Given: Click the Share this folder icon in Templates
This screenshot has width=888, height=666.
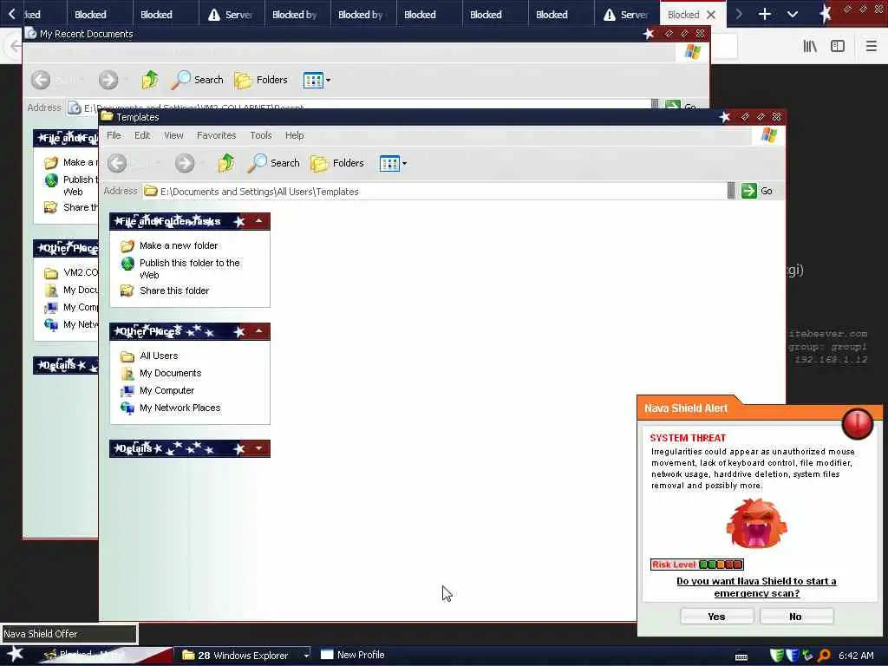Looking at the screenshot, I should 127,291.
